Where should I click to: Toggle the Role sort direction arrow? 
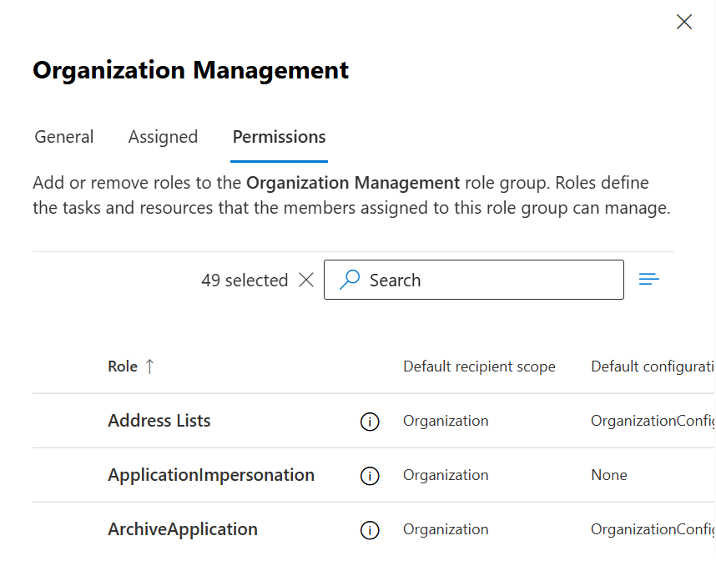tap(150, 366)
